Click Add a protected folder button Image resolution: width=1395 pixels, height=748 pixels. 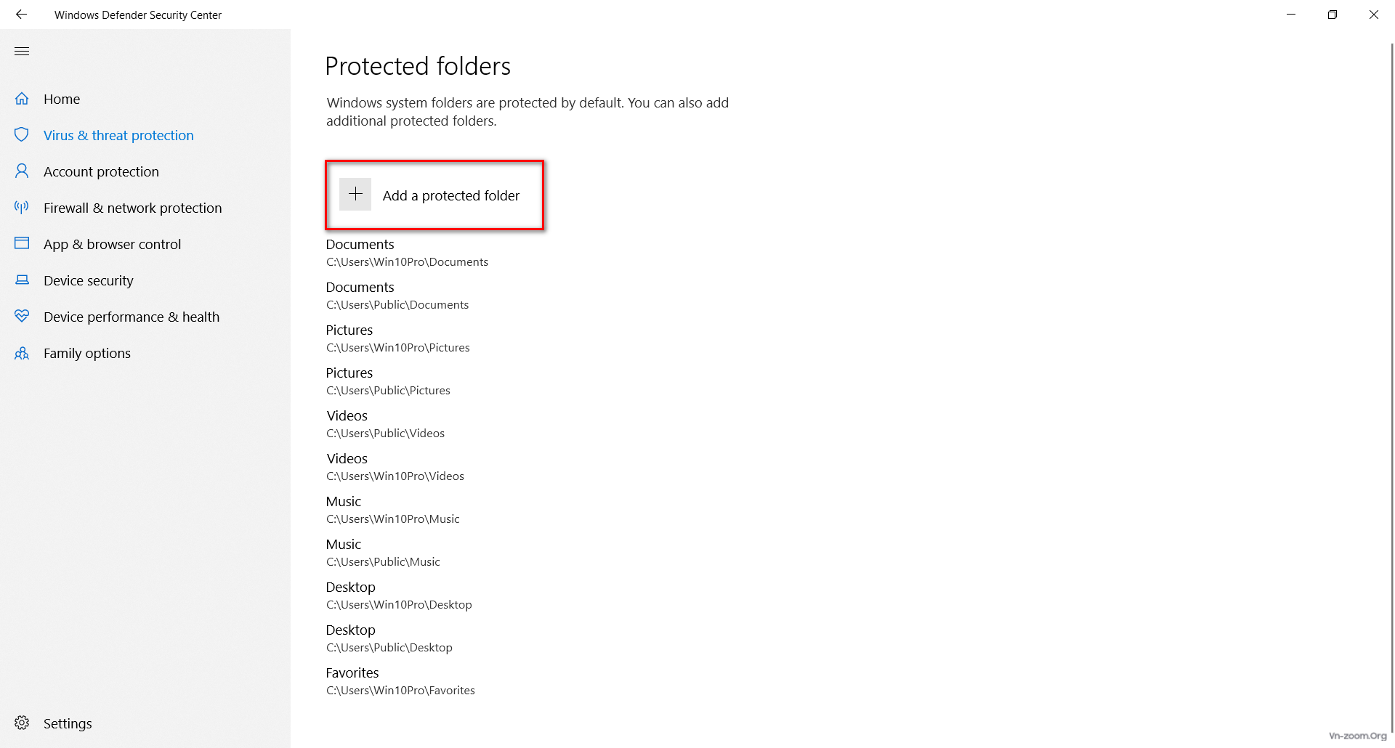pos(450,195)
